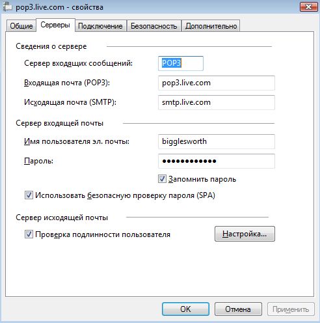The image size is (320, 323).
Task: Confirm with the OK button
Action: pyautogui.click(x=185, y=309)
